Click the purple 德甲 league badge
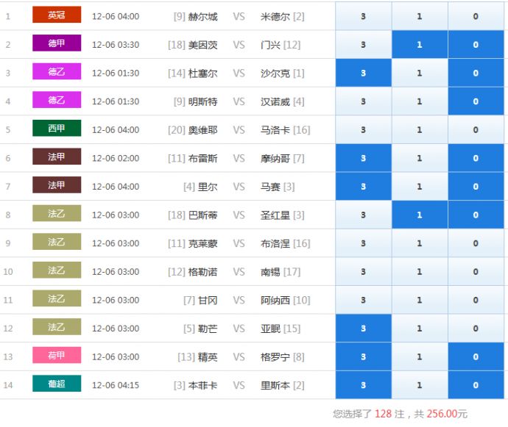This screenshot has width=508, height=427. point(57,43)
